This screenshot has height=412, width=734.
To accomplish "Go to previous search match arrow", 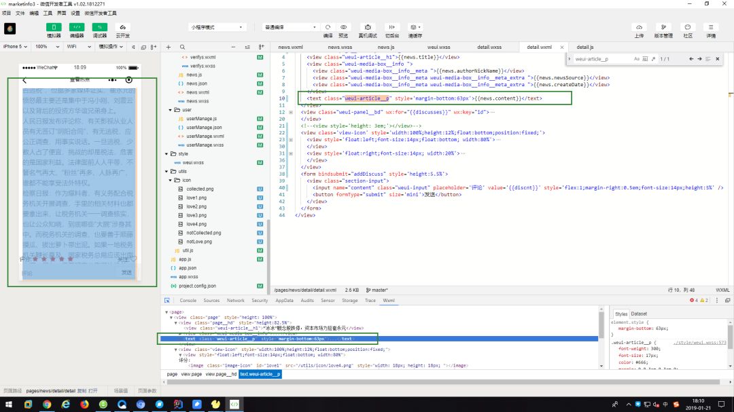I will (x=691, y=59).
